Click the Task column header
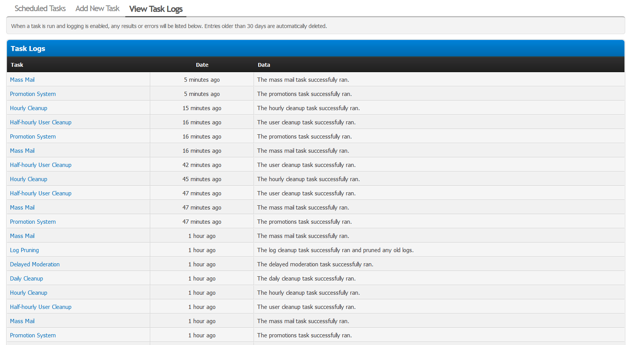The width and height of the screenshot is (631, 345). click(x=17, y=65)
